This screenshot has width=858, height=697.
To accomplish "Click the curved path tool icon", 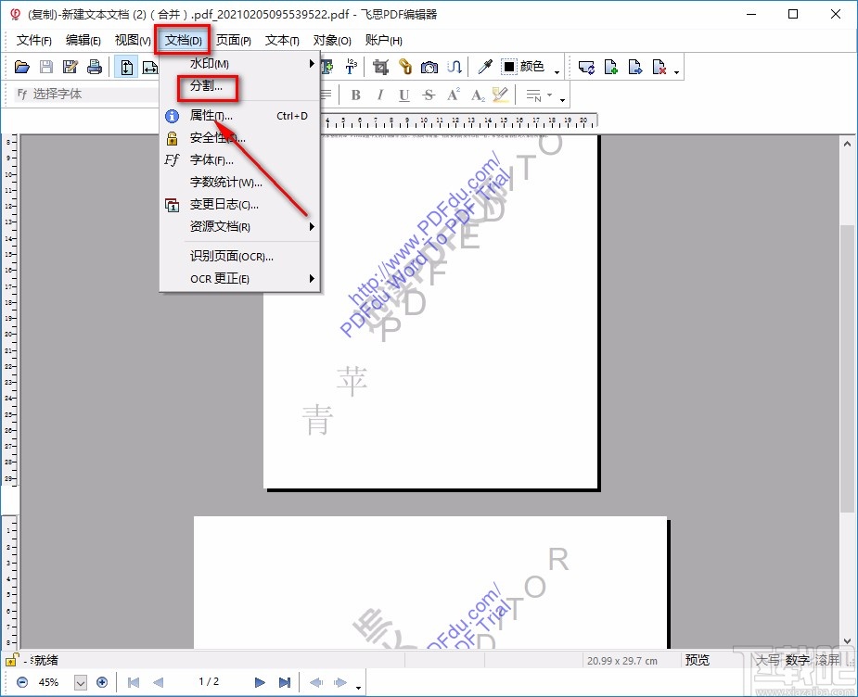I will [x=454, y=68].
